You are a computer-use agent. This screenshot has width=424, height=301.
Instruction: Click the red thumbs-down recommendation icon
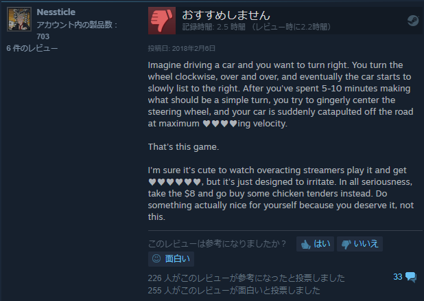pos(162,21)
